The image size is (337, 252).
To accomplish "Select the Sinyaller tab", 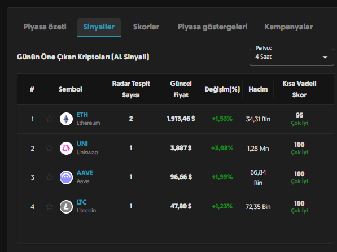I will pyautogui.click(x=99, y=27).
